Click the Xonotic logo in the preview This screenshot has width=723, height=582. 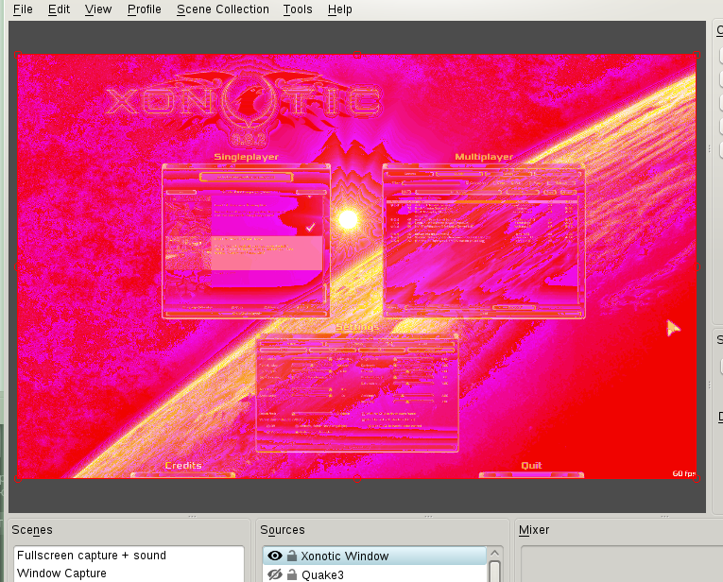click(x=244, y=100)
